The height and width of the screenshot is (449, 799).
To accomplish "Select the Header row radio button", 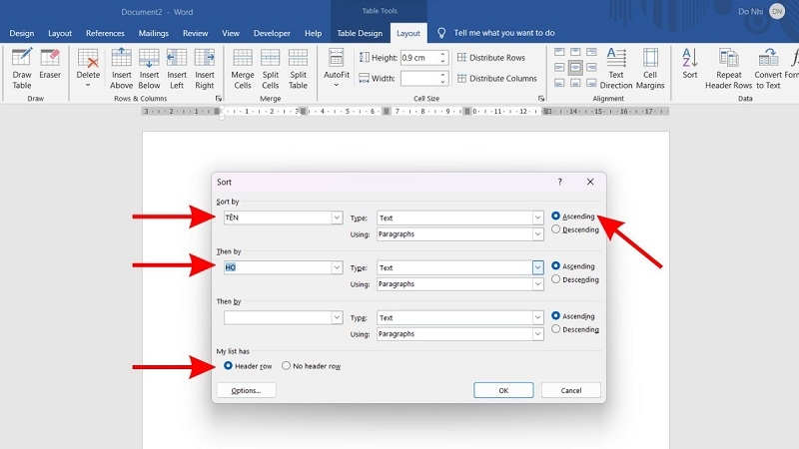I will [229, 366].
